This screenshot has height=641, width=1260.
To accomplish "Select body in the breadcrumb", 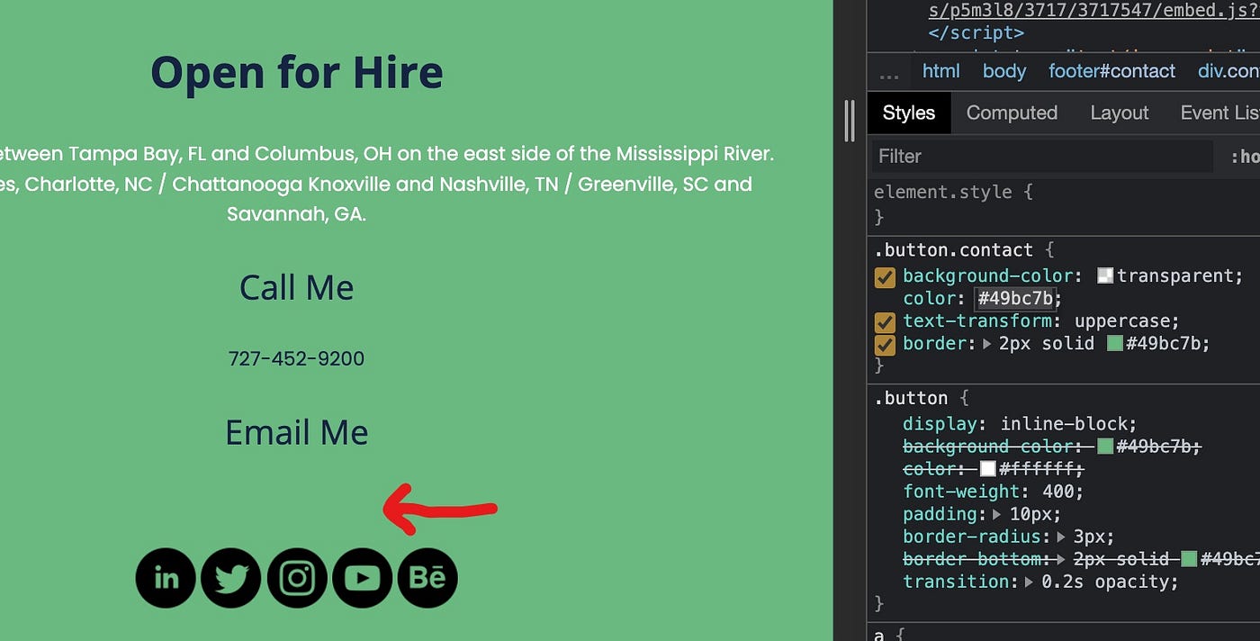I will [x=1004, y=71].
